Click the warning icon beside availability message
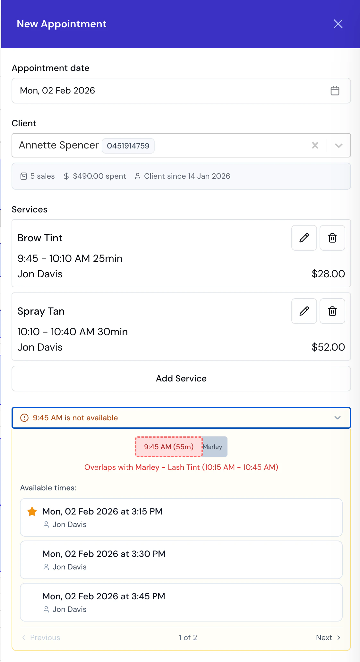Viewport: 360px width, 662px height. (24, 418)
